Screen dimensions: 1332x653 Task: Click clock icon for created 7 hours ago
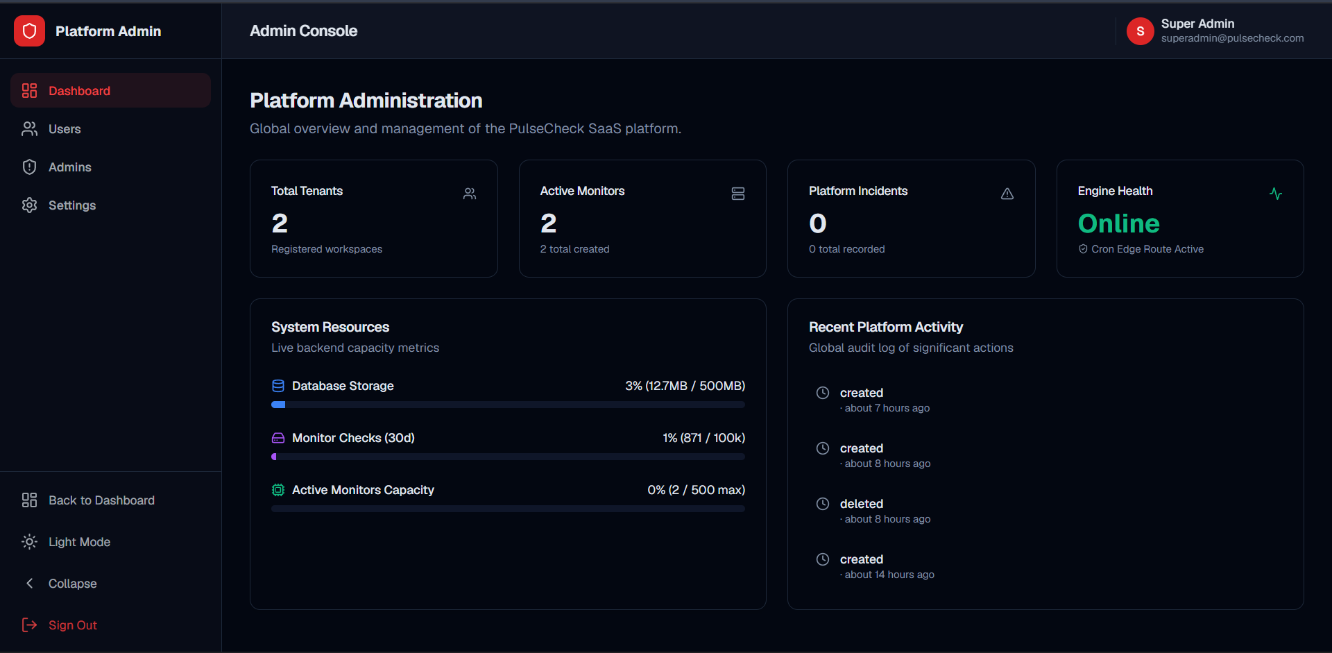[x=823, y=393]
